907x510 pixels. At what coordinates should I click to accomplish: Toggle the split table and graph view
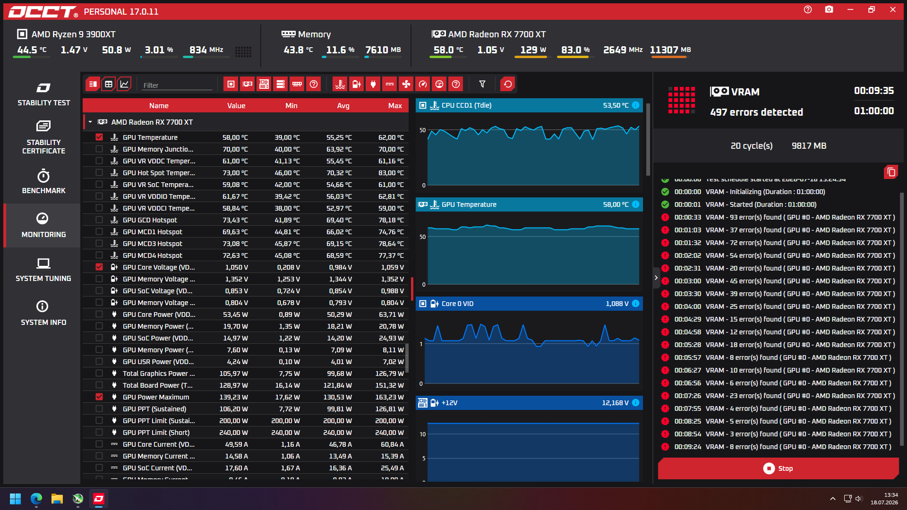(x=93, y=84)
